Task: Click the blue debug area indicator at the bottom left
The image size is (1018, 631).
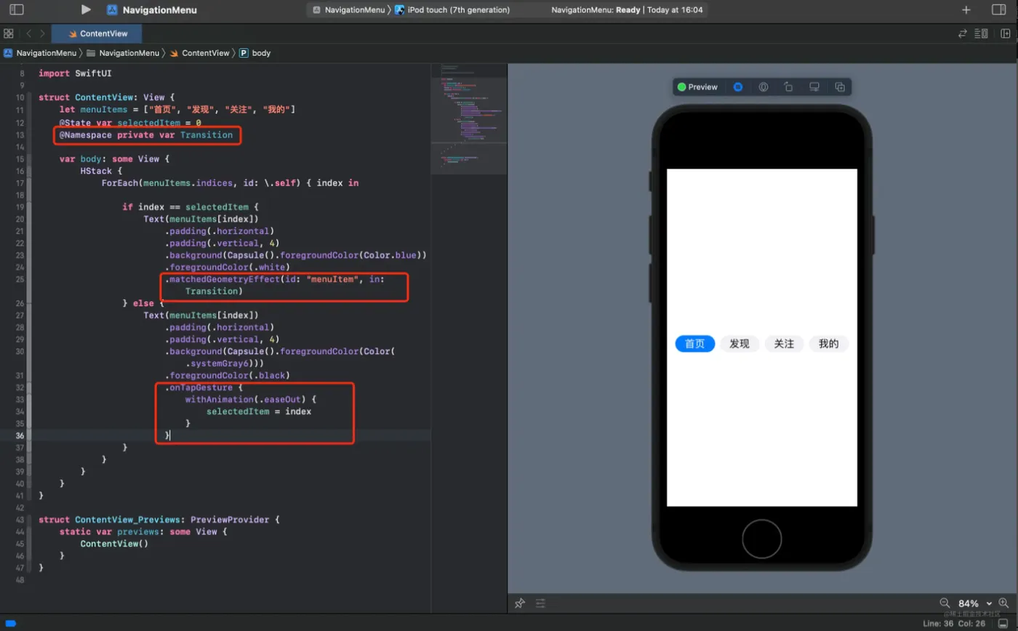Action: 10,624
